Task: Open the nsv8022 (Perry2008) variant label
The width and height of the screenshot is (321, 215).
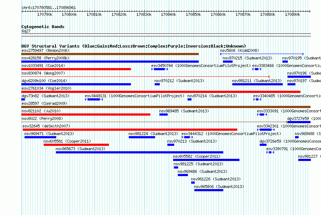Action: pyautogui.click(x=42, y=118)
